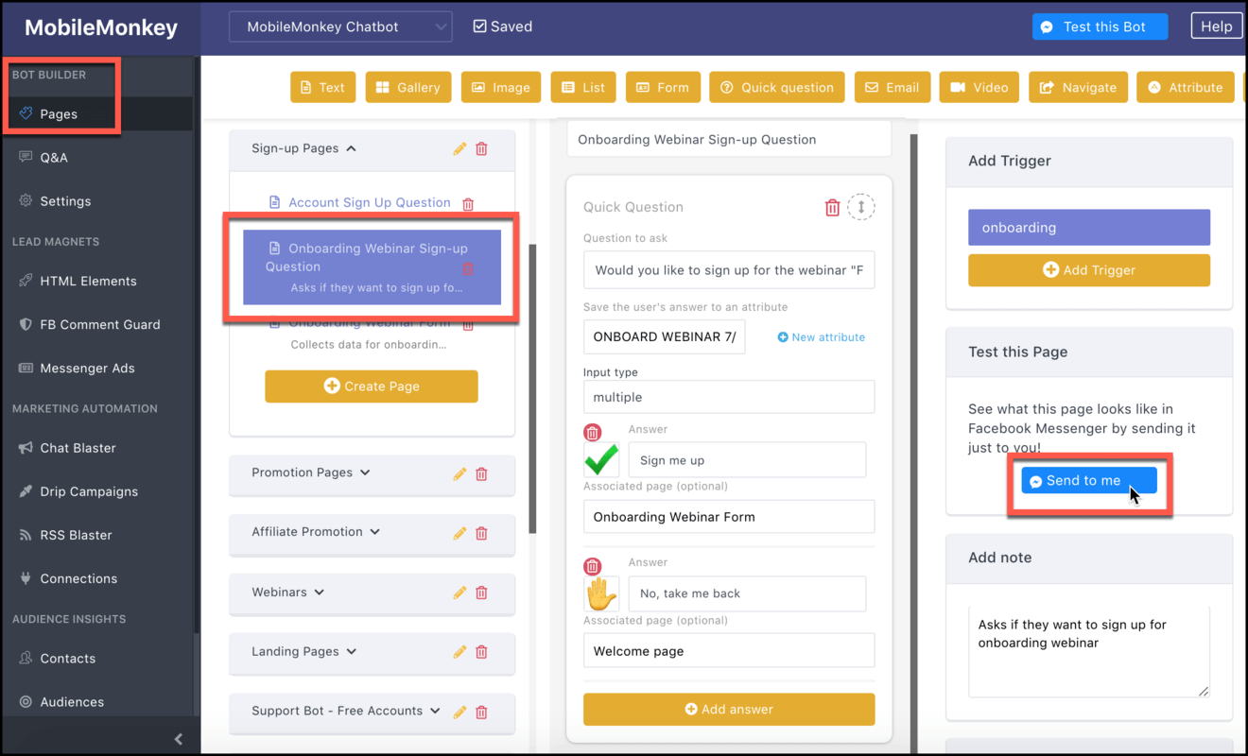This screenshot has height=756, width=1248.
Task: Edit the Webinars group
Action: pyautogui.click(x=459, y=593)
